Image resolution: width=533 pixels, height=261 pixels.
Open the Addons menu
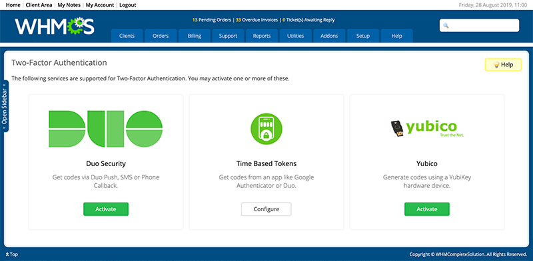click(329, 36)
